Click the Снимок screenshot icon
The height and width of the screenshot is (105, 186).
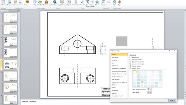[x=21, y=3]
